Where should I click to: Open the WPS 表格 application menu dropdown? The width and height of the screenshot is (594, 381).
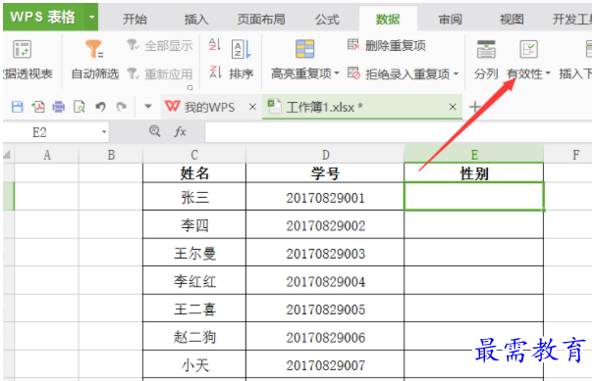tap(91, 17)
